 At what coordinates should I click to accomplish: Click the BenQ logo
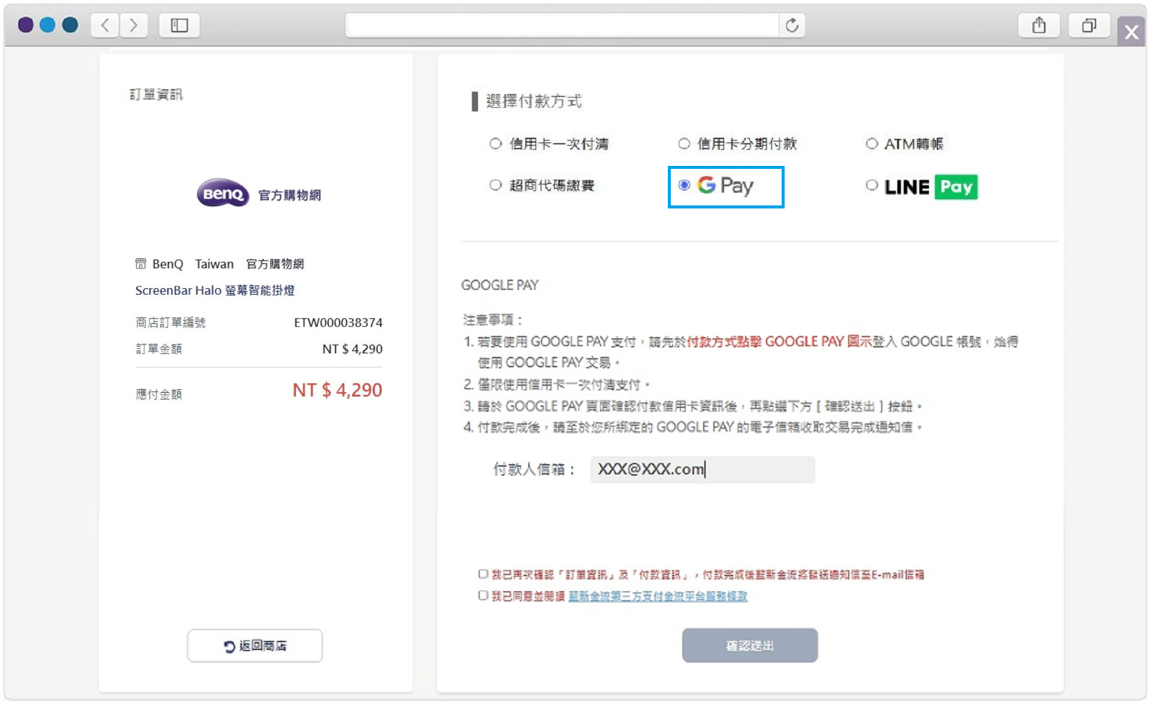222,194
